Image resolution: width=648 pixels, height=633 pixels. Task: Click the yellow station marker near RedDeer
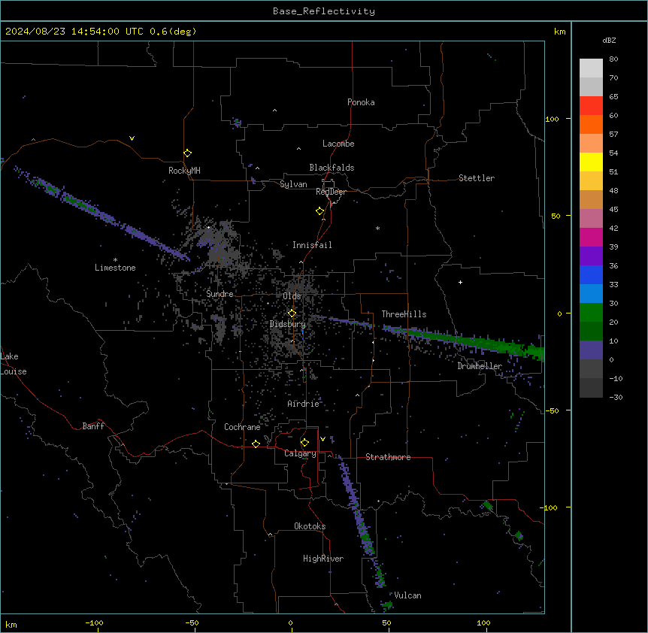[320, 211]
